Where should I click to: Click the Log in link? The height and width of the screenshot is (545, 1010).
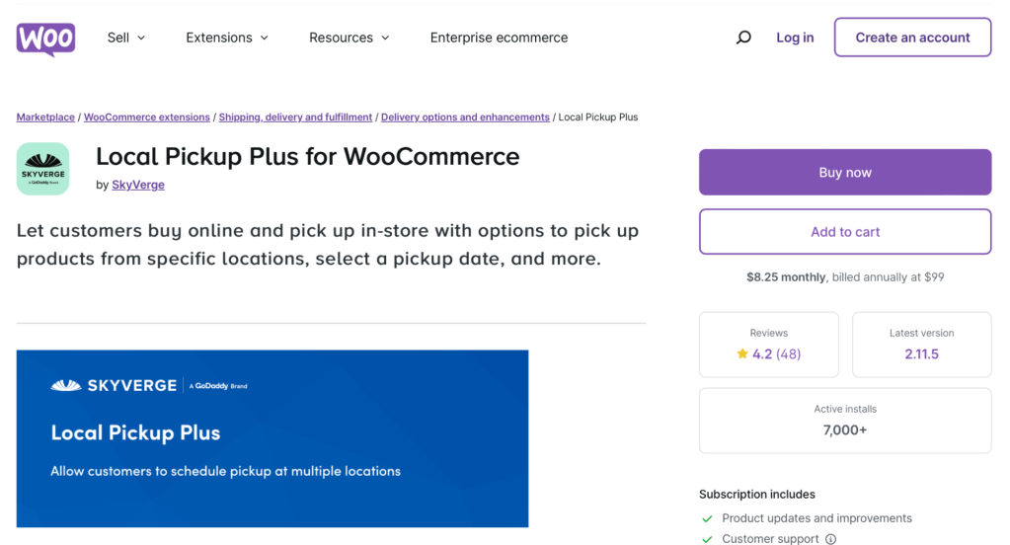[795, 38]
